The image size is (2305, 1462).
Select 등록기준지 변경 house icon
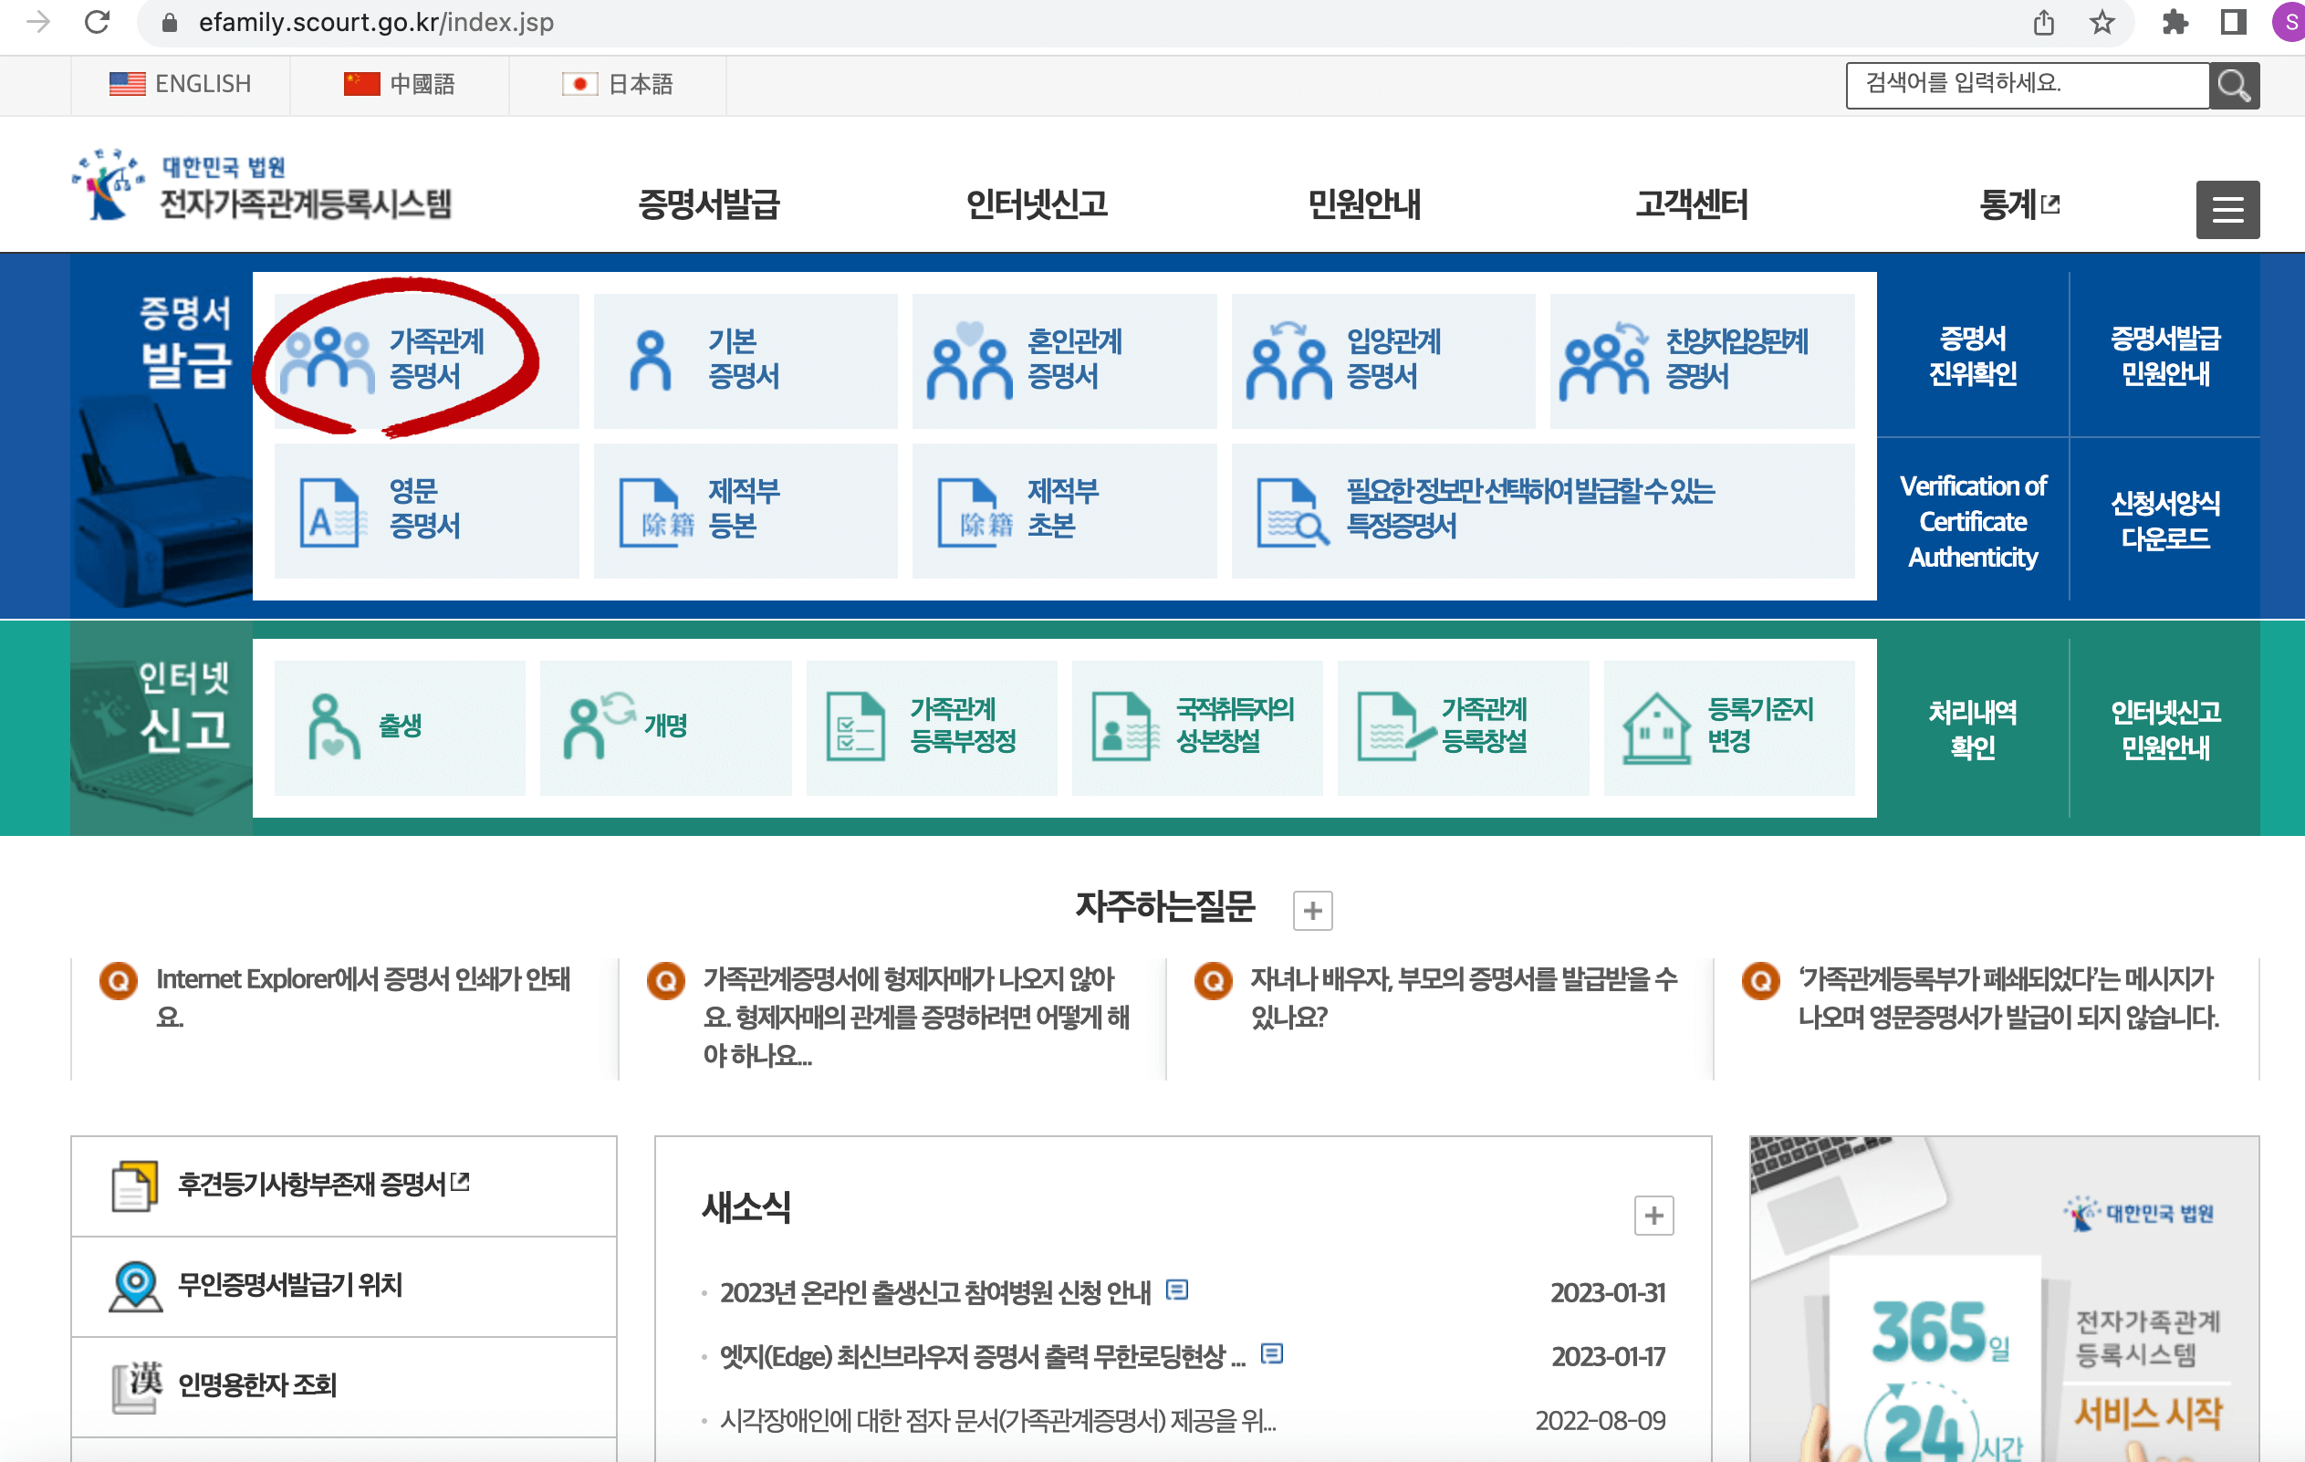tap(1656, 726)
